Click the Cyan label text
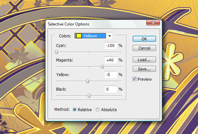Screen dimensions: 198x134 [x=61, y=46]
